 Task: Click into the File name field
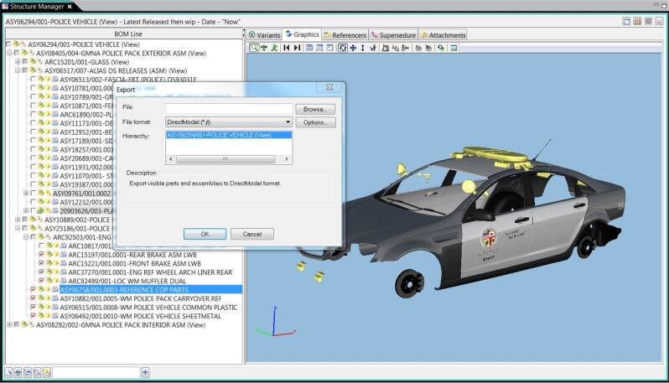228,109
